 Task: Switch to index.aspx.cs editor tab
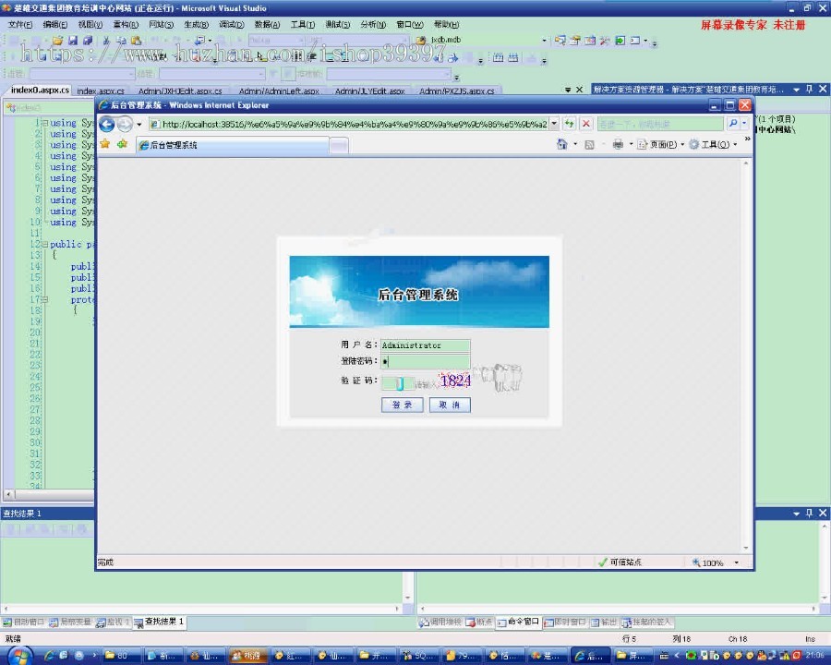pyautogui.click(x=101, y=91)
